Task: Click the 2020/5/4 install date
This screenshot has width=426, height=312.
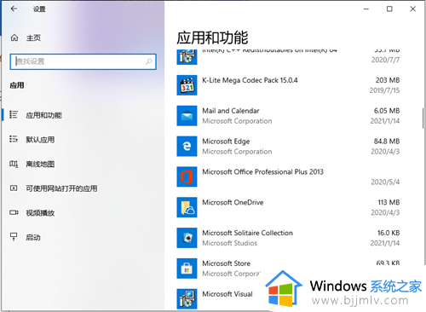Action: (x=385, y=182)
